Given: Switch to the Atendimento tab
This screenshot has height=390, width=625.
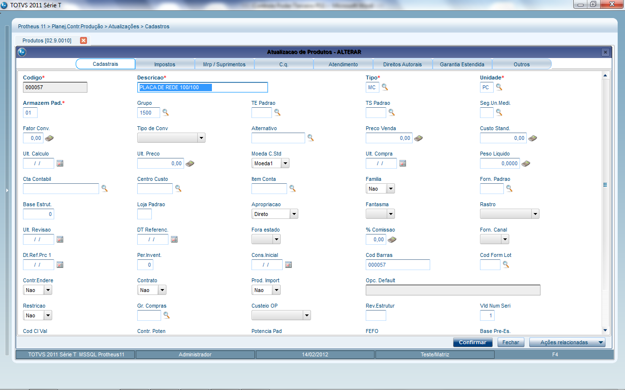Looking at the screenshot, I should click(x=343, y=64).
